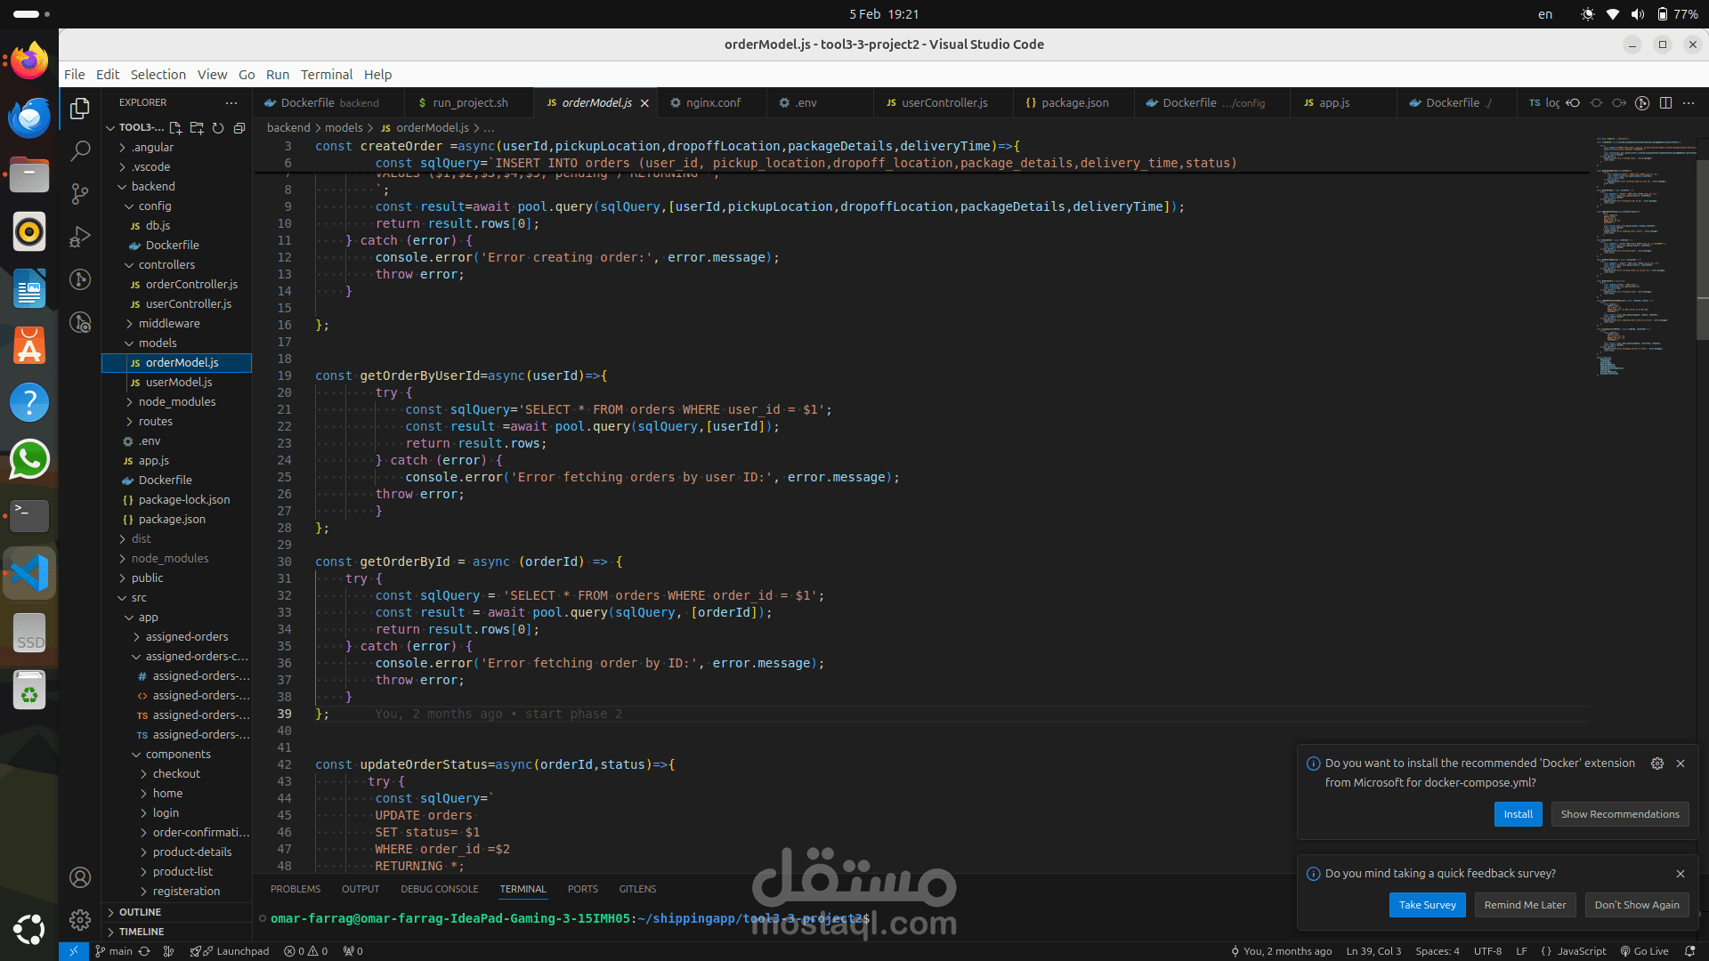The height and width of the screenshot is (961, 1709).
Task: Click Split Editor Right icon
Action: click(x=1665, y=103)
